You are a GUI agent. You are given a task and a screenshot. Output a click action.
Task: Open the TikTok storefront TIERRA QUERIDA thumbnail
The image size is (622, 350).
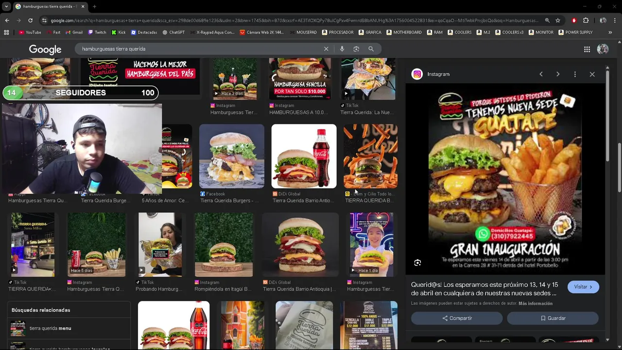[x=33, y=245]
